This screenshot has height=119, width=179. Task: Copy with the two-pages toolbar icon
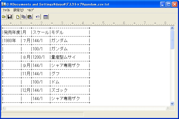pyautogui.click(x=24, y=17)
